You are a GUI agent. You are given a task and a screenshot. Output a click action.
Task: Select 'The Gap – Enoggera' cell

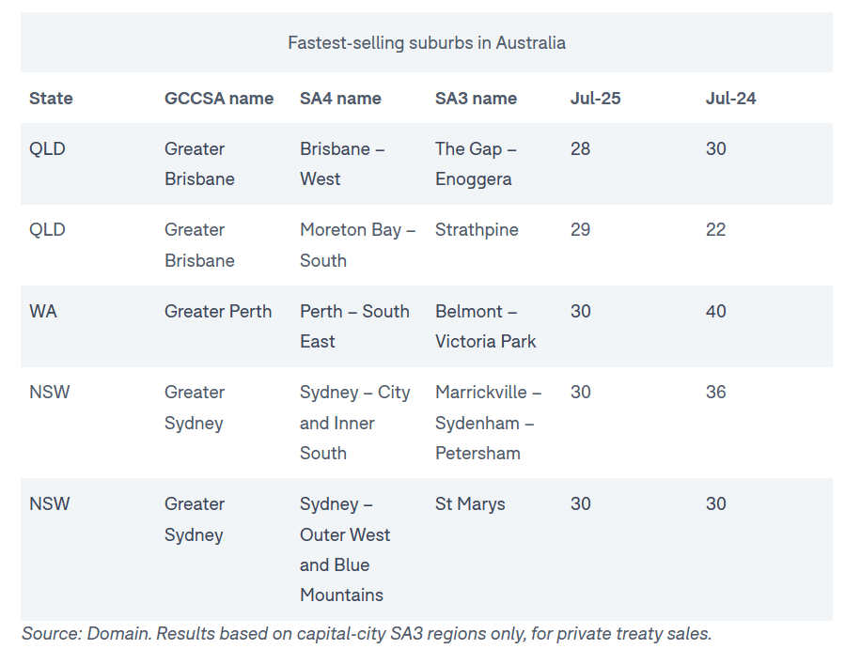[x=476, y=163]
